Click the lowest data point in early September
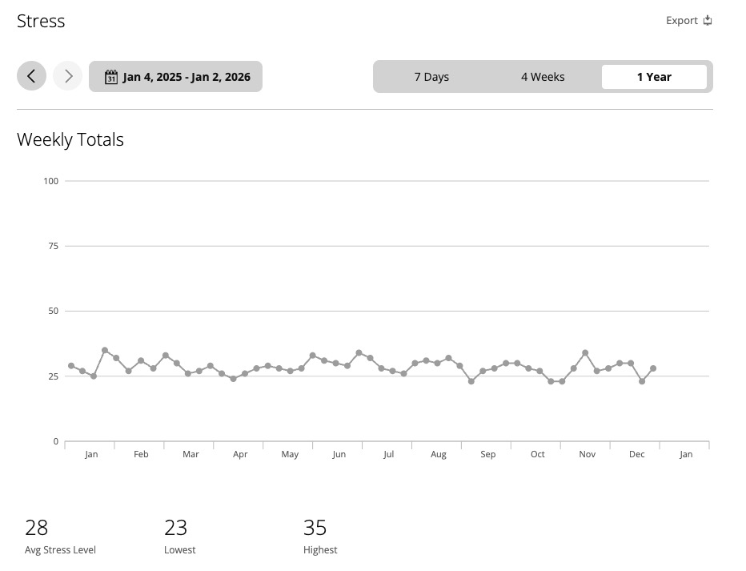 [471, 381]
